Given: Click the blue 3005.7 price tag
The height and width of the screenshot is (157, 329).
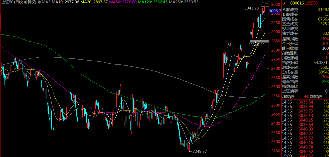Looking at the screenshot, I should tap(275, 11).
